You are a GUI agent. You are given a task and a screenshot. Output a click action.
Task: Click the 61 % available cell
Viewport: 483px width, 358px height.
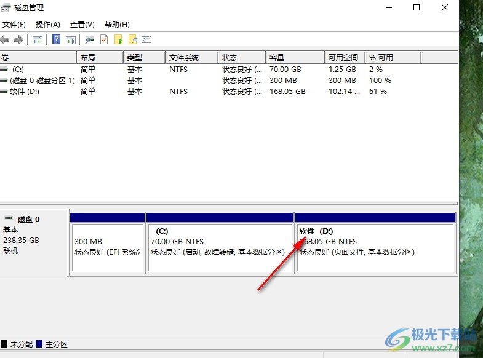tap(378, 92)
